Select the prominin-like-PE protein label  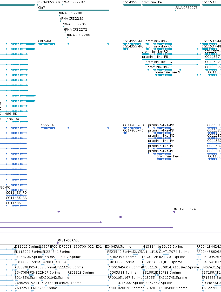click(161, 151)
